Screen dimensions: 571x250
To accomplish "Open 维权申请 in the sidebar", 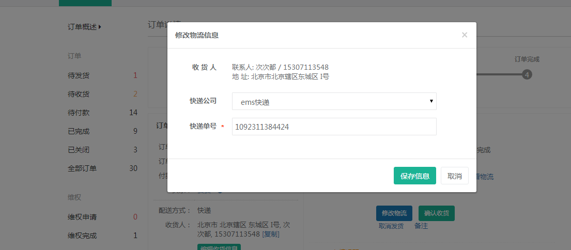I will (82, 217).
